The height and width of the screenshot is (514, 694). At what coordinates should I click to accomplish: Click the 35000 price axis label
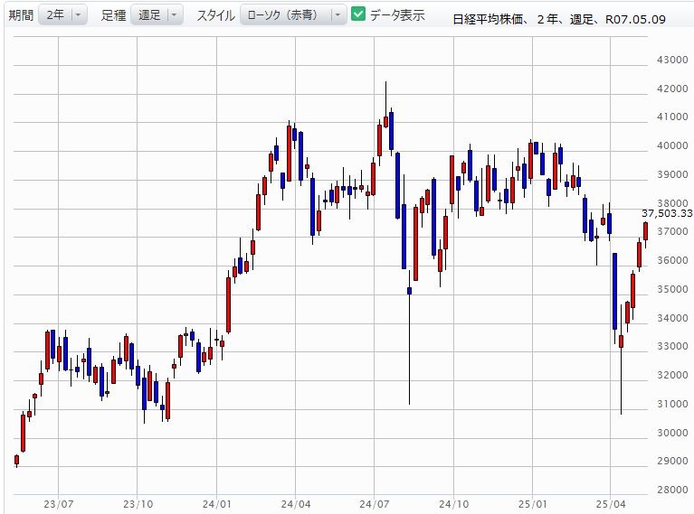(x=672, y=289)
